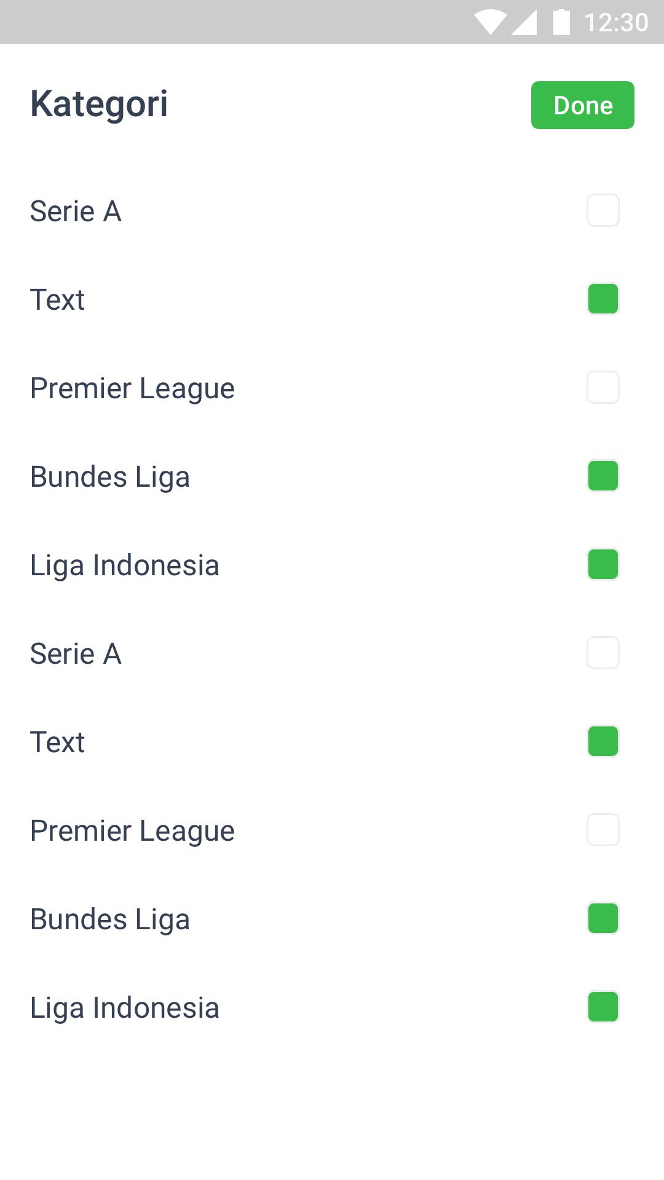The image size is (664, 1180).
Task: Tick the second Serie A checkbox
Action: (603, 653)
